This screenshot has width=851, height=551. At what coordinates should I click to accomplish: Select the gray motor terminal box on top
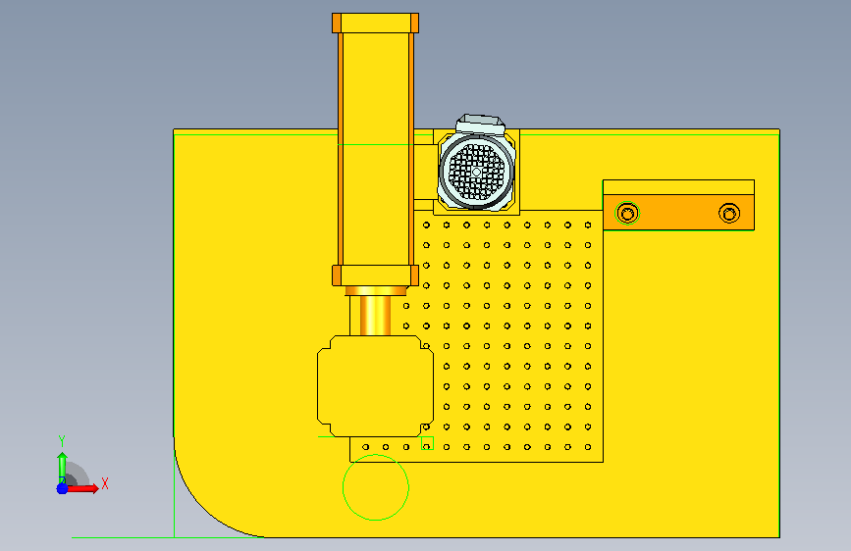[x=480, y=125]
